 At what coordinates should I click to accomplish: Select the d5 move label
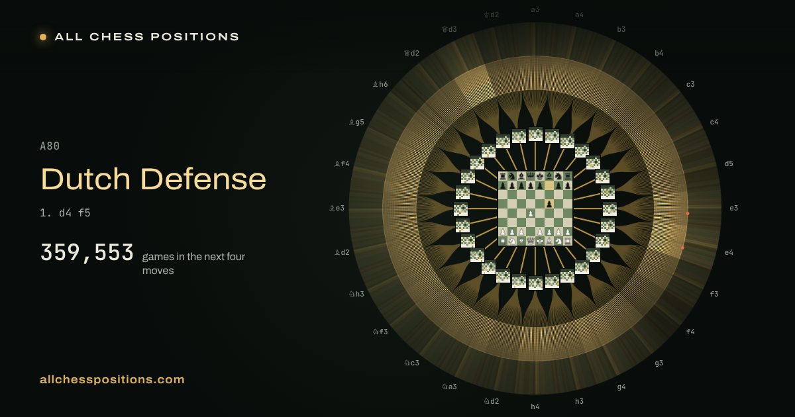(x=729, y=163)
